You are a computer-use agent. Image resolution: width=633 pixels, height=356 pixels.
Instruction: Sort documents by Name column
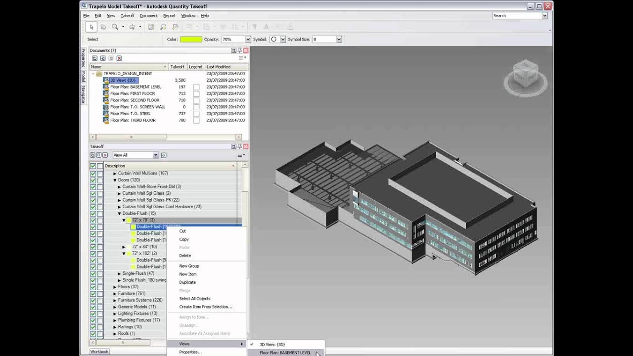click(x=129, y=67)
